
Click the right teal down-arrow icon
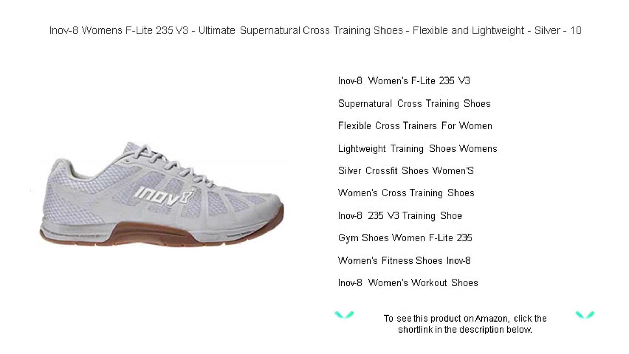[585, 315]
